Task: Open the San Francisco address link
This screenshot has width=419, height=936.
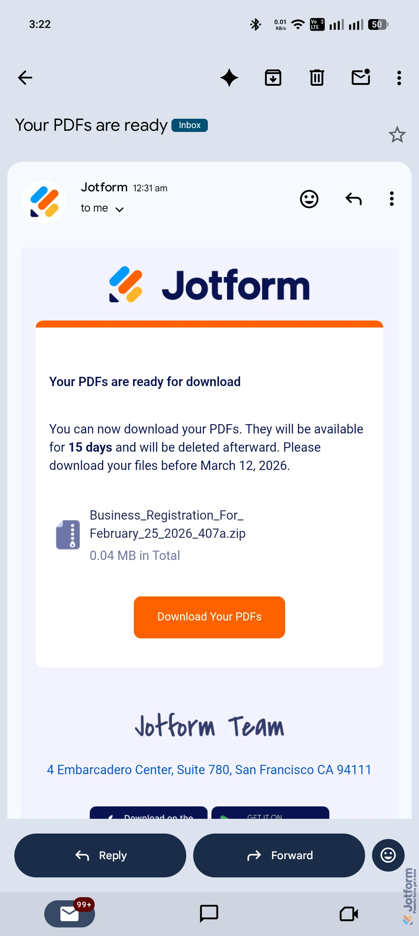Action: 209,770
